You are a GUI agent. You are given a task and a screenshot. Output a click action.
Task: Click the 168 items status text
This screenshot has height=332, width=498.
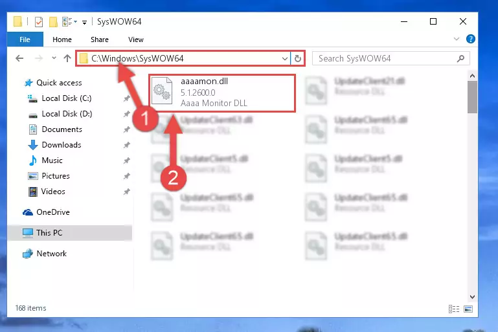(31, 308)
